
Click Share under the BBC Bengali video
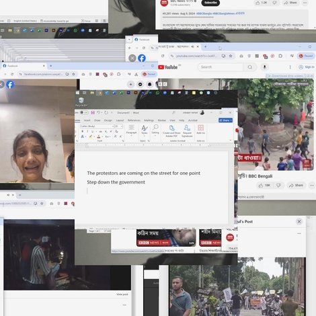pyautogui.click(x=296, y=186)
